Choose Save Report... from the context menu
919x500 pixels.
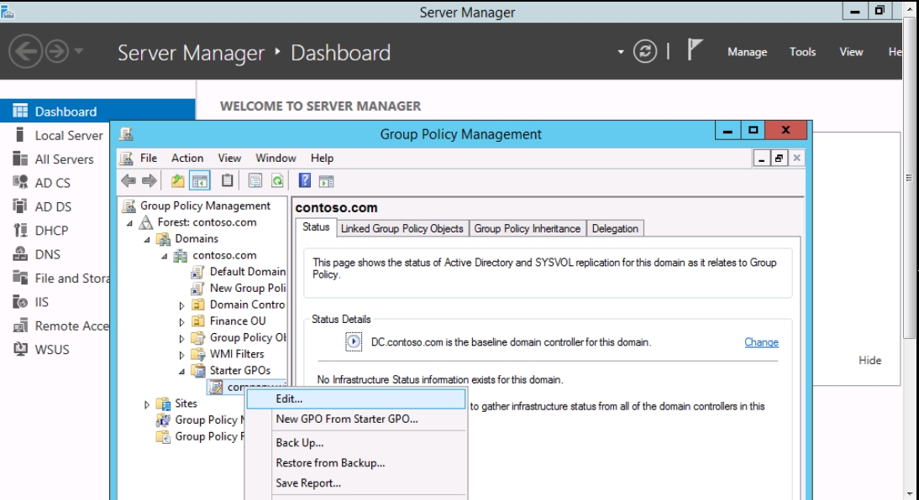coord(356,483)
